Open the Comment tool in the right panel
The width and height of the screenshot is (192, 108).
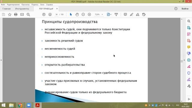click(x=189, y=47)
